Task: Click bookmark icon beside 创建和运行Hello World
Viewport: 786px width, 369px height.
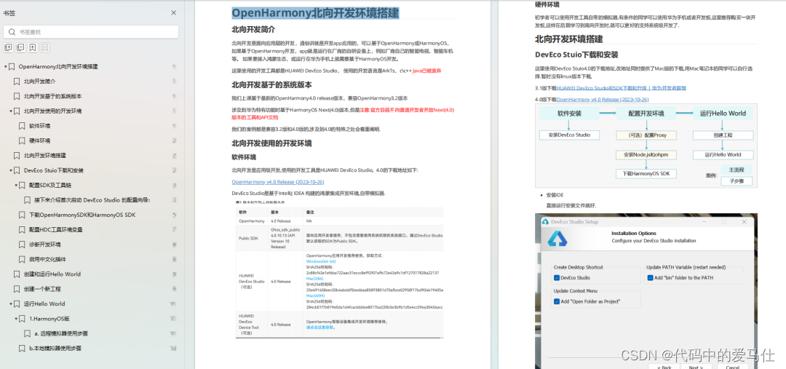Action: pyautogui.click(x=17, y=274)
